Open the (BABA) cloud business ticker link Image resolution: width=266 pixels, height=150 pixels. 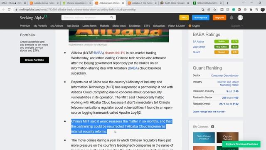click(x=133, y=68)
